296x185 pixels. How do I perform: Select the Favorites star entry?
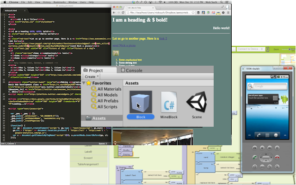coord(99,83)
